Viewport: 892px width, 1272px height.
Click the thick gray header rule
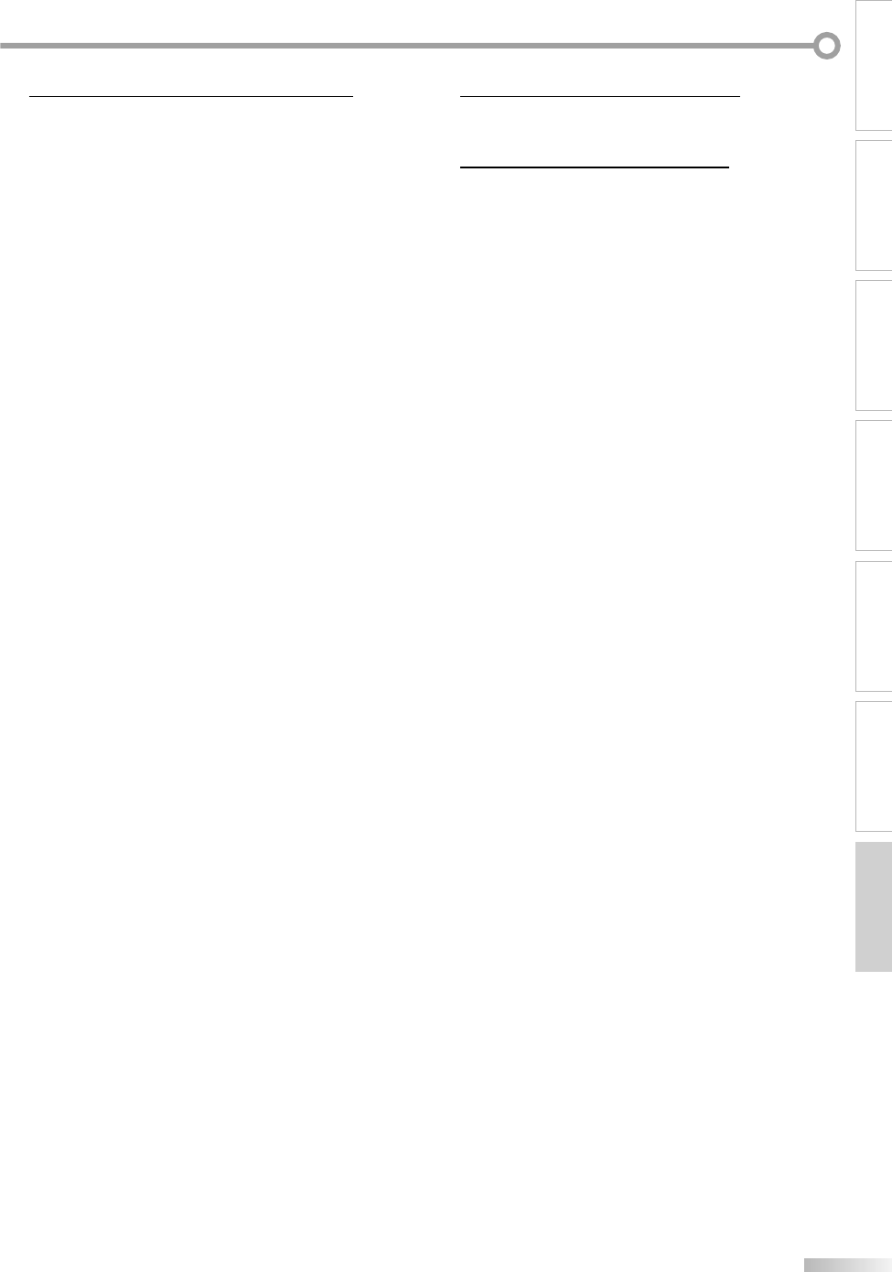(x=407, y=46)
